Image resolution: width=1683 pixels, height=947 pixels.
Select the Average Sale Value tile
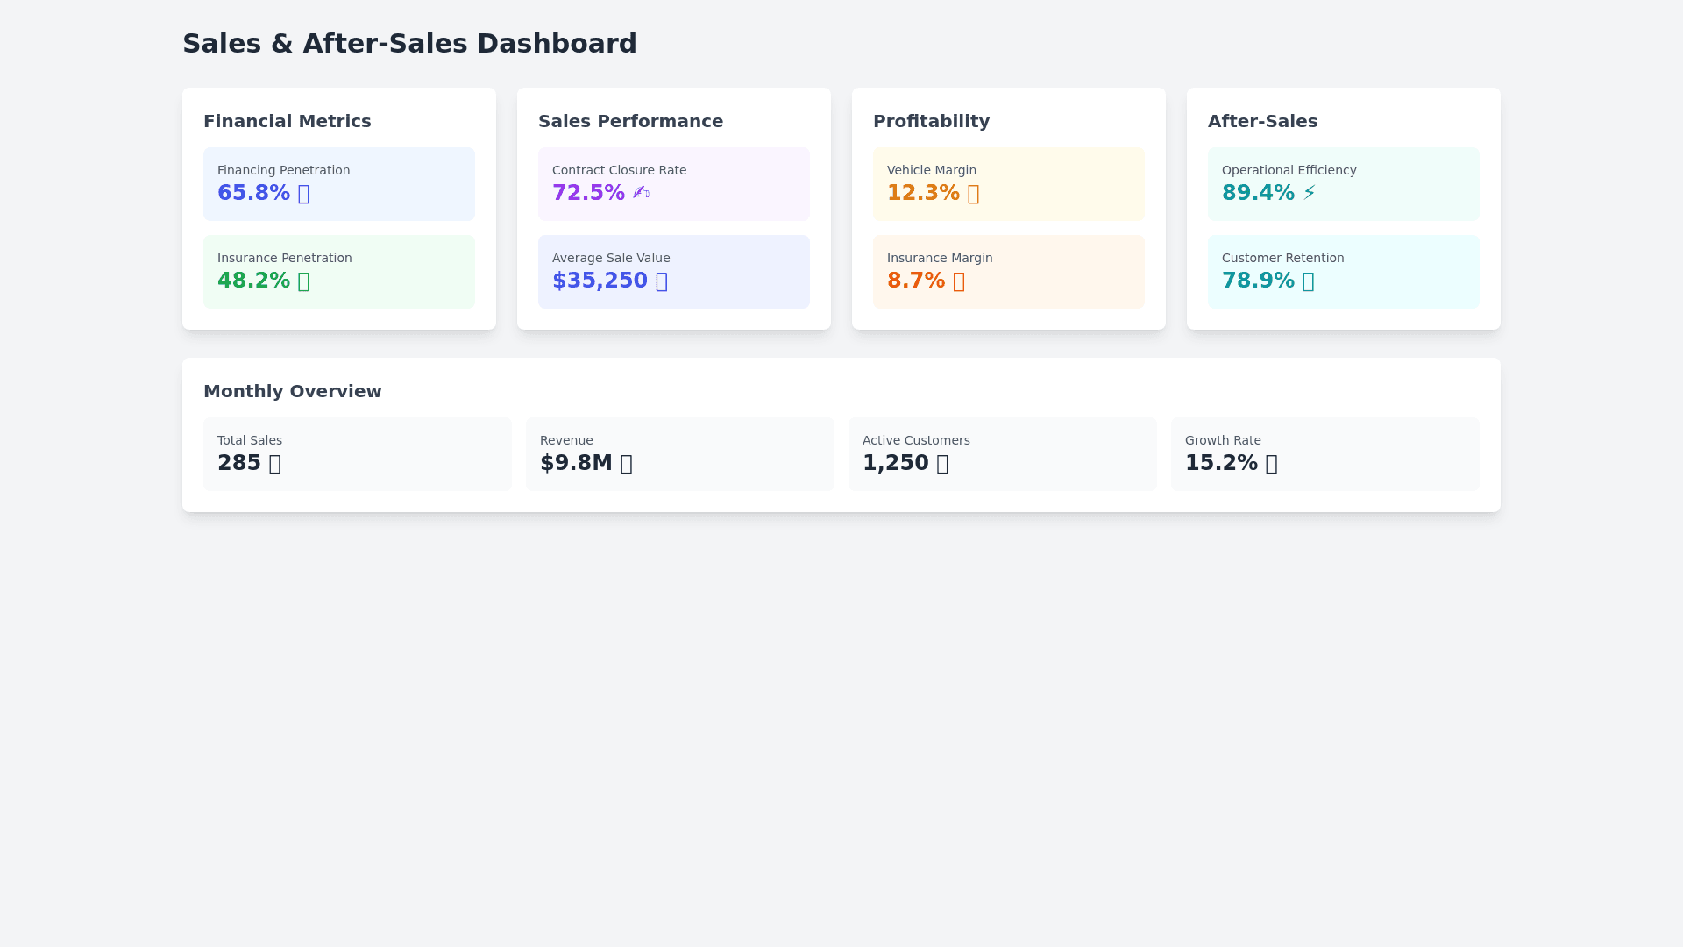tap(673, 271)
